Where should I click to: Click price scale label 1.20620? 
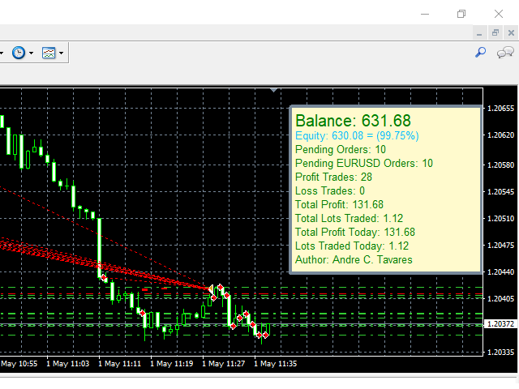(501, 135)
